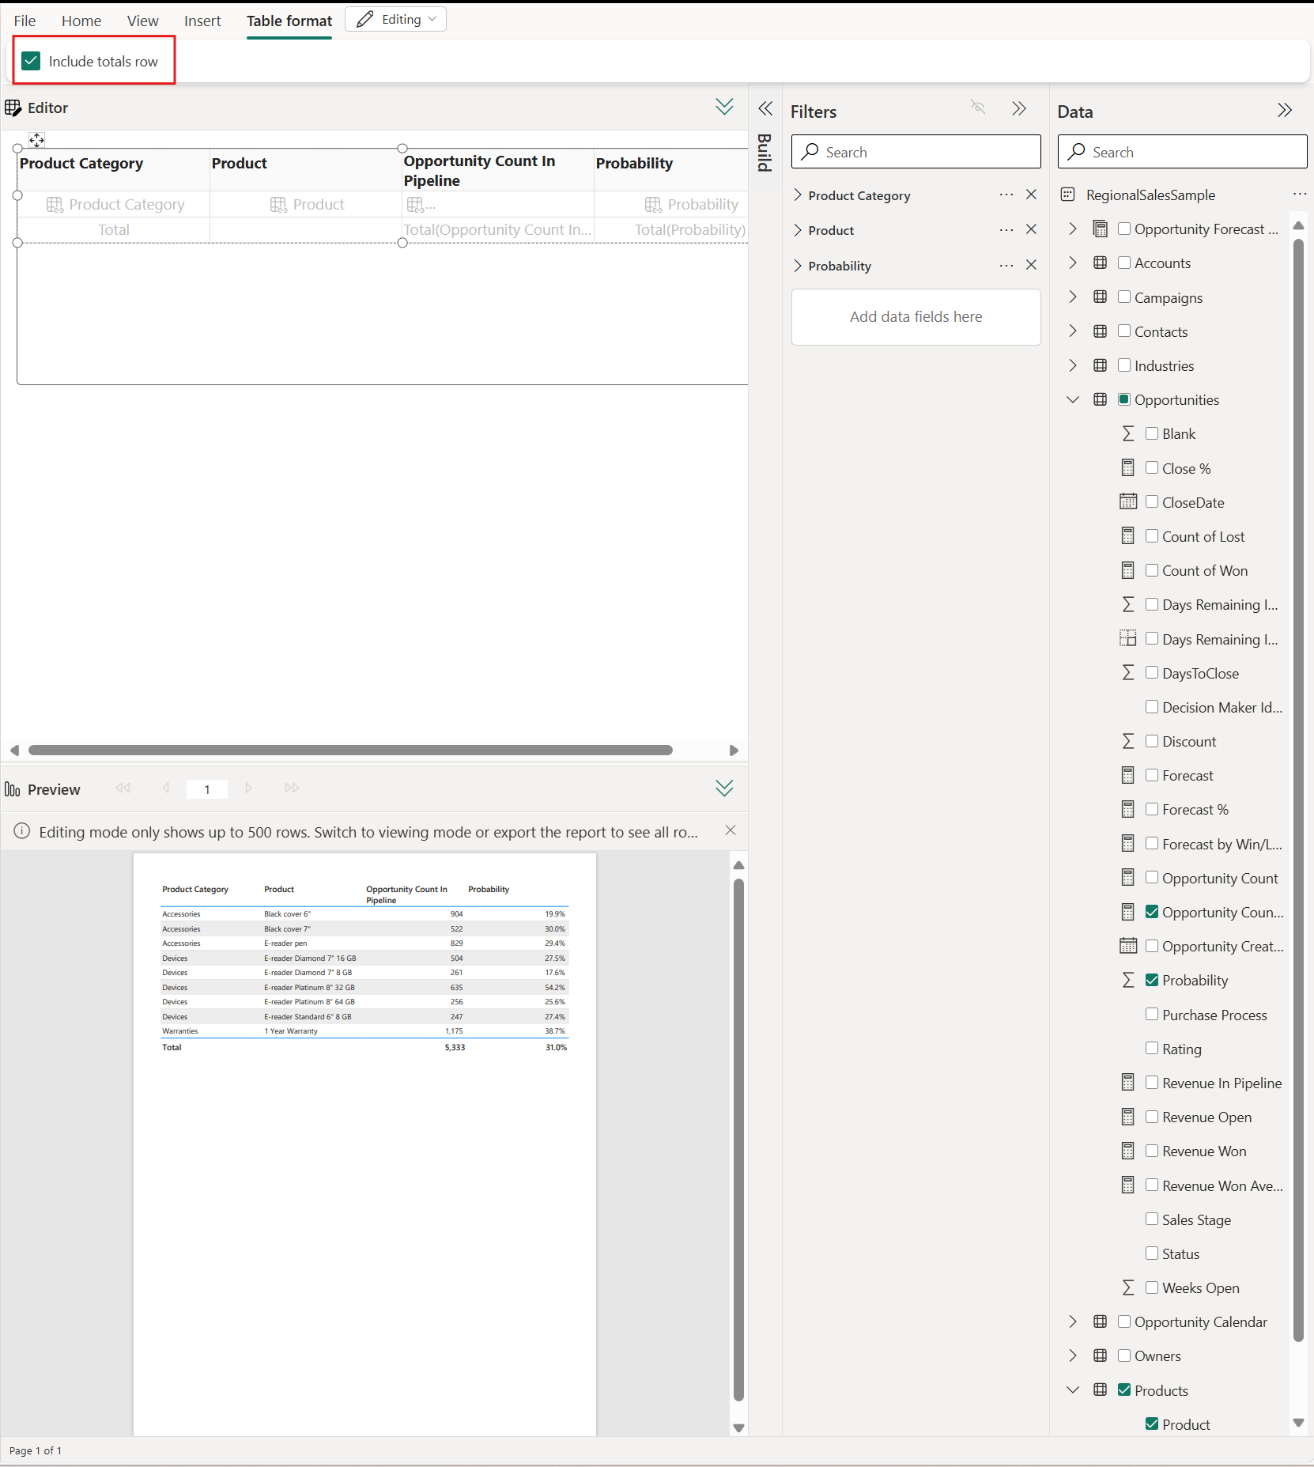Open more options for RegionalSalesSample dataset
Image resolution: width=1314 pixels, height=1467 pixels.
coord(1299,195)
